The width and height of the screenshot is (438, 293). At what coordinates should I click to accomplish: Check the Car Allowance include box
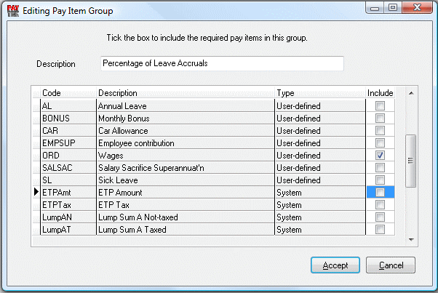(380, 130)
